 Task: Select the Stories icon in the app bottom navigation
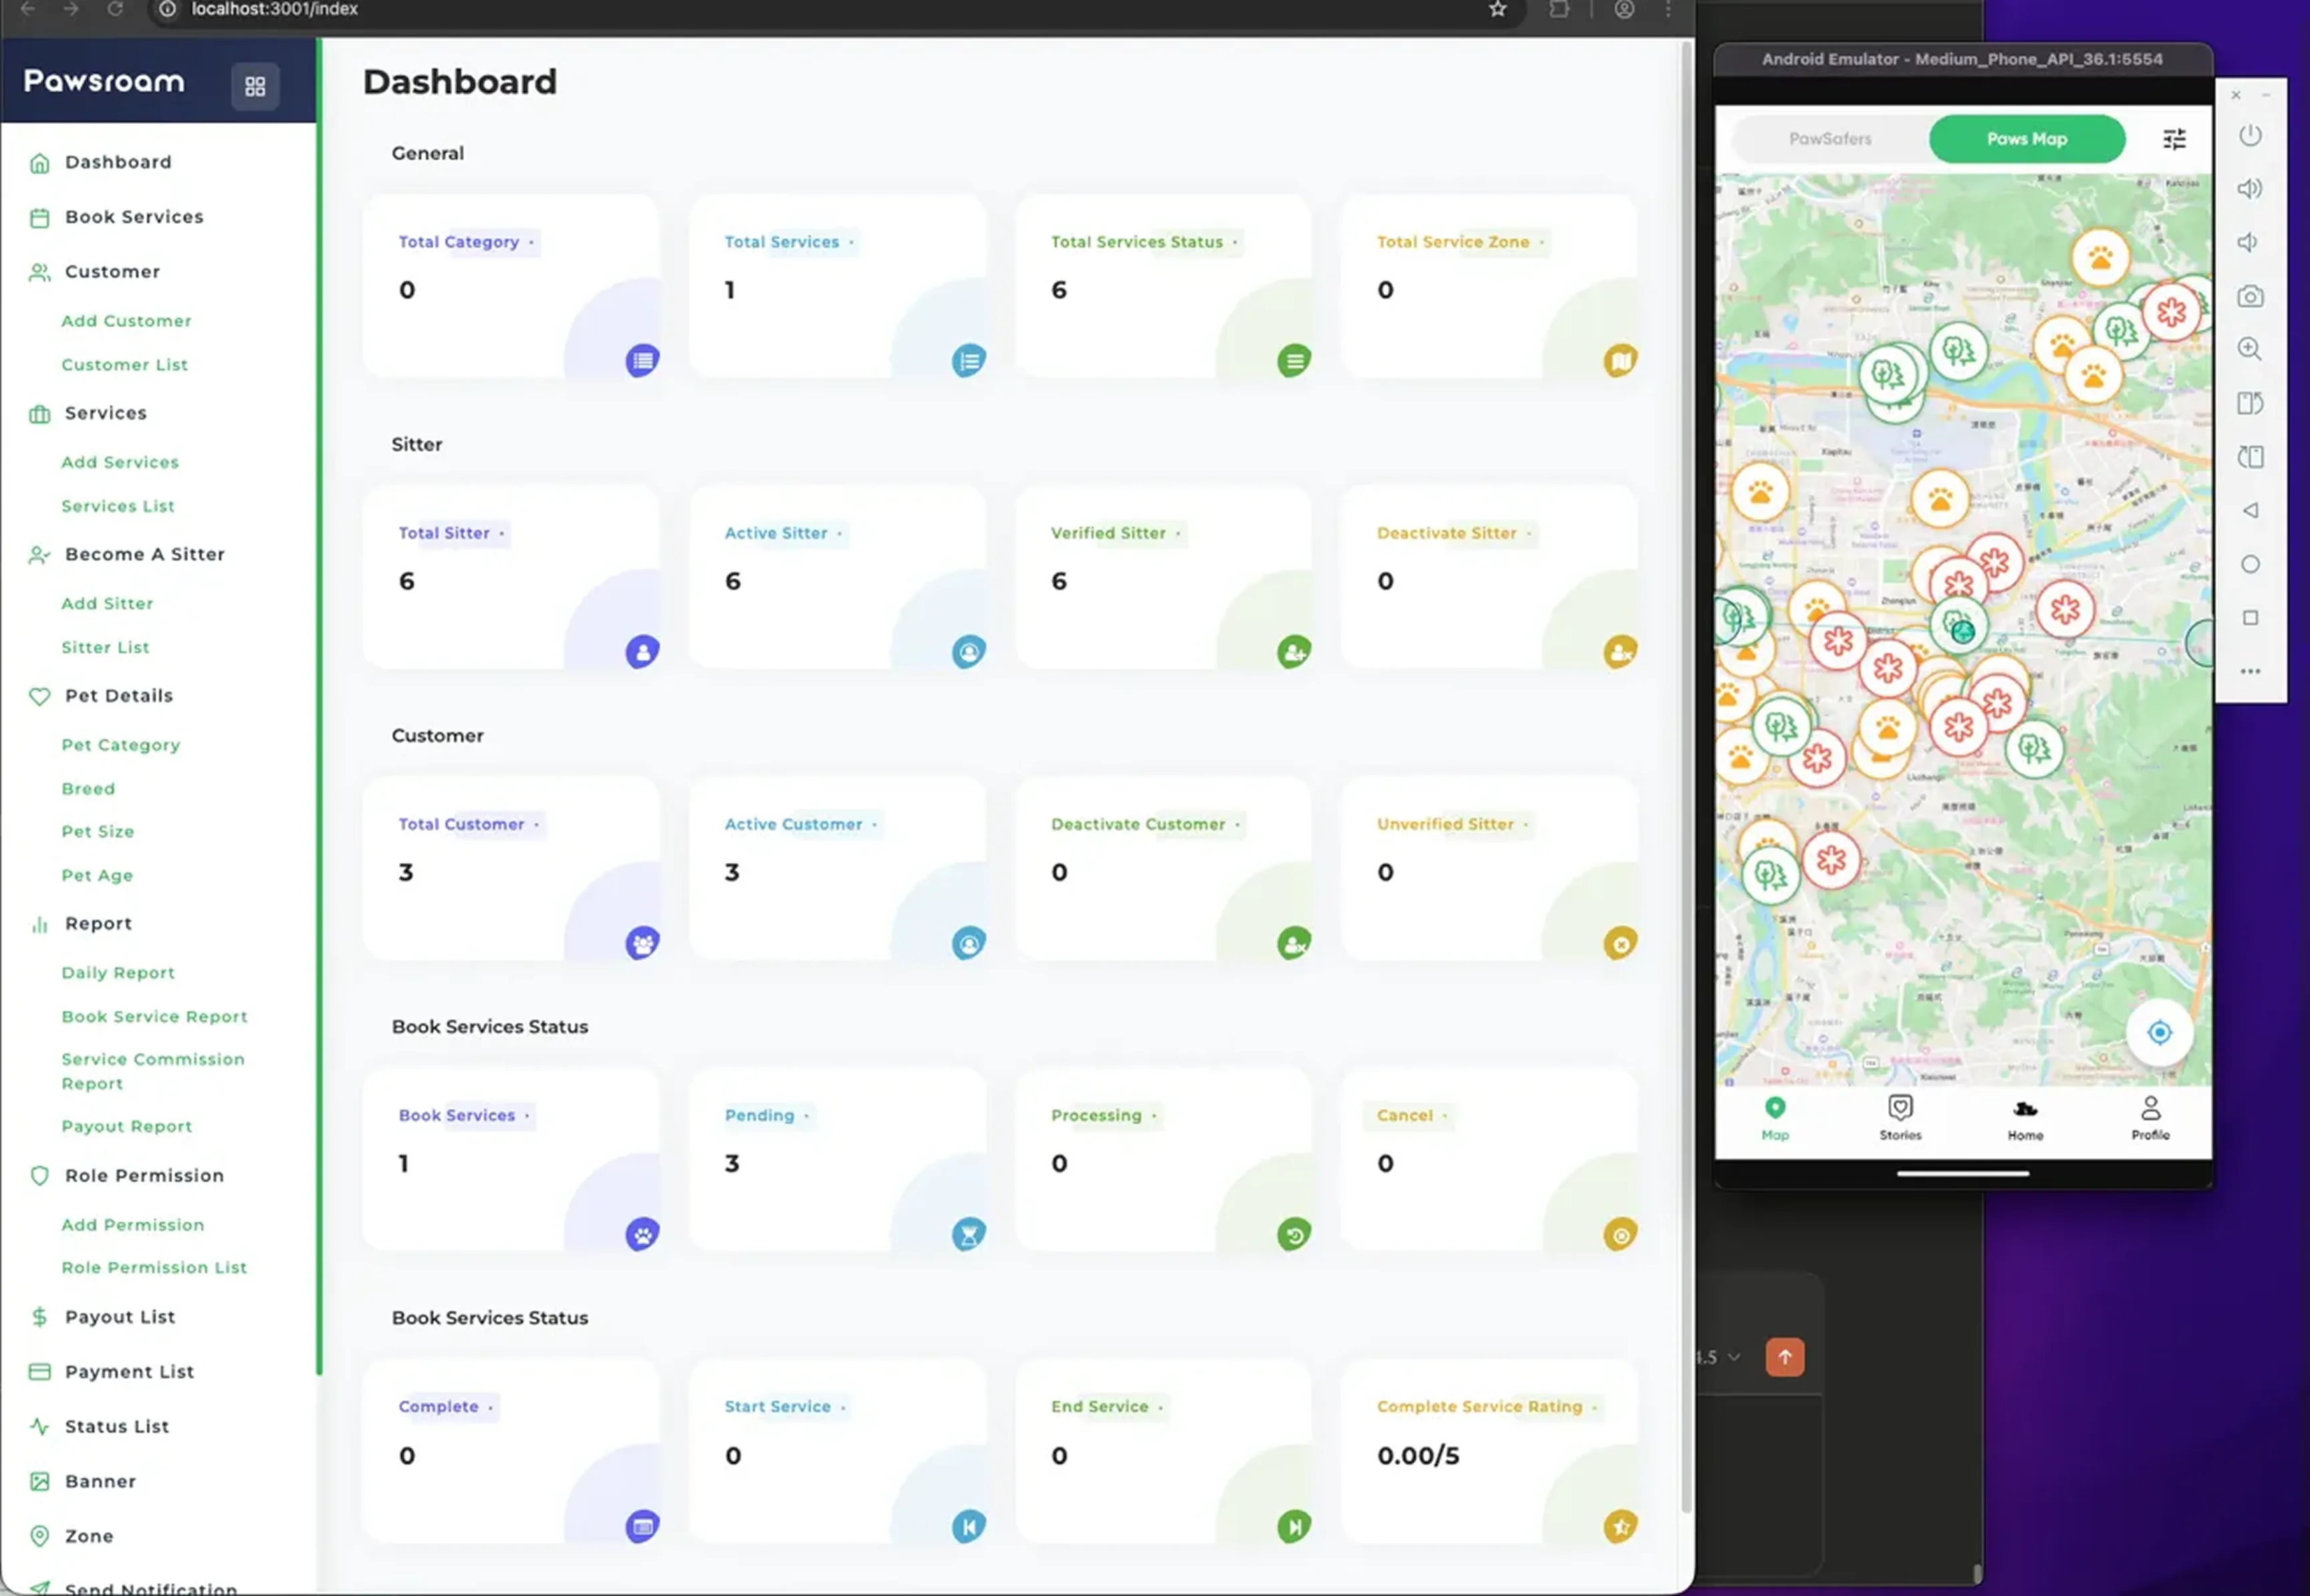point(1899,1117)
